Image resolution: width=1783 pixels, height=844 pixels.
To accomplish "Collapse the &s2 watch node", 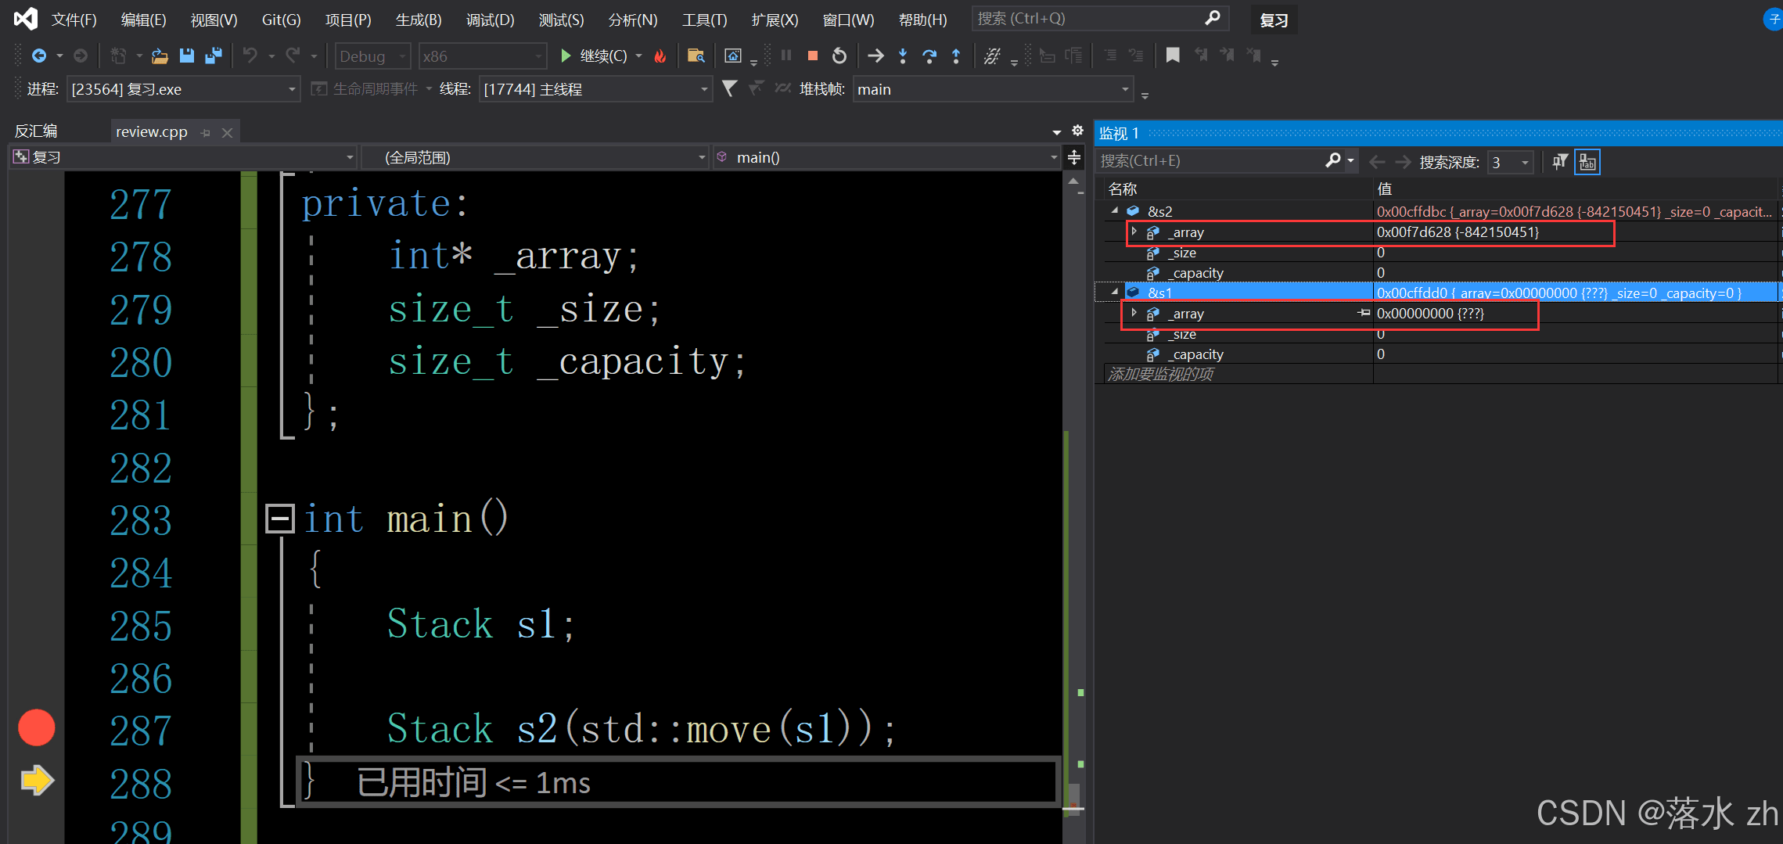I will click(x=1115, y=210).
